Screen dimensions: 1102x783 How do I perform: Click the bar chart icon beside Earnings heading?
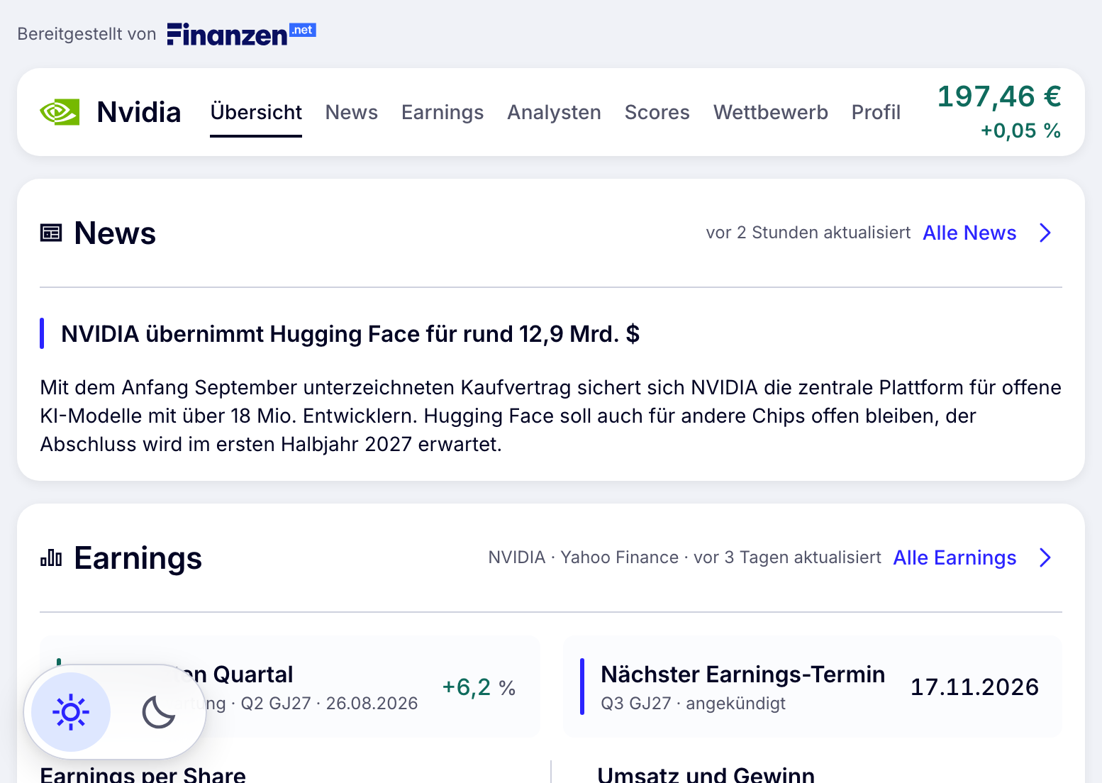coord(51,557)
